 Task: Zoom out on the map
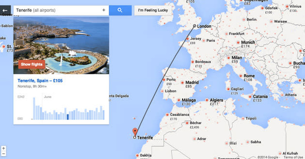point(4,155)
